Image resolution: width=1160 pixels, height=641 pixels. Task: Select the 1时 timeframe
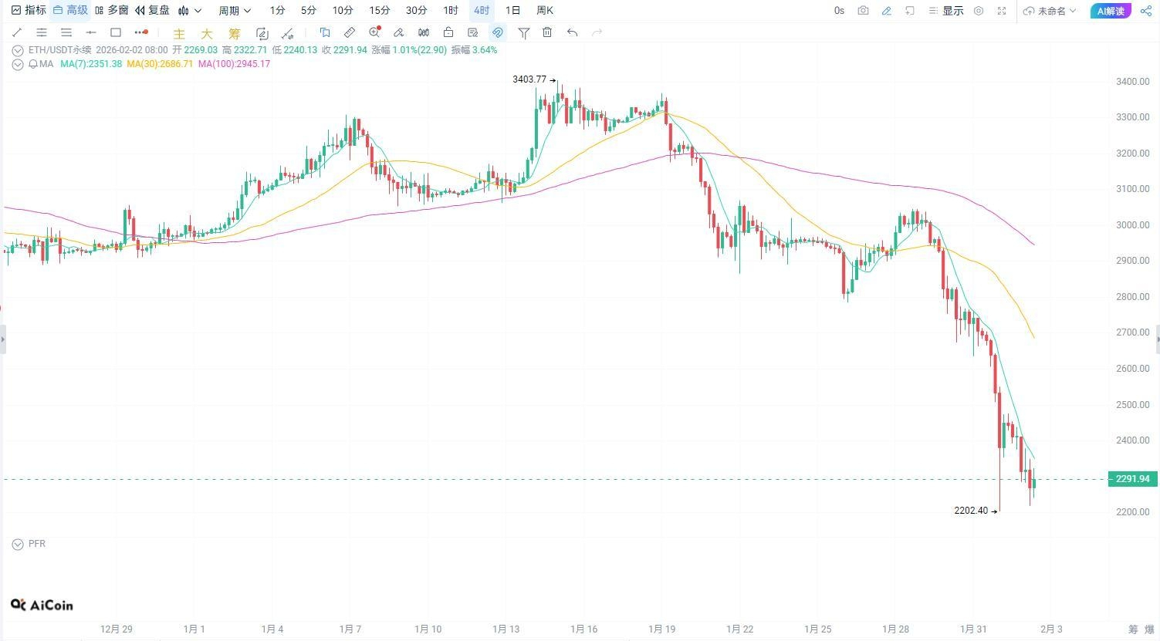click(451, 10)
